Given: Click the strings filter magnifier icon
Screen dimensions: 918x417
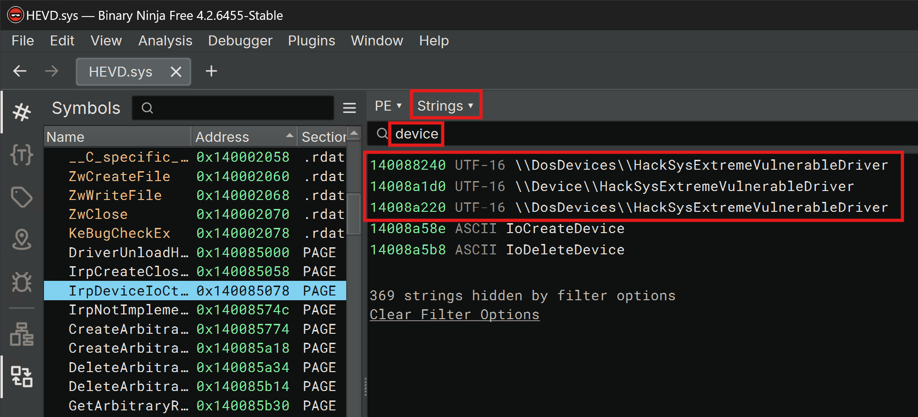Looking at the screenshot, I should click(382, 134).
